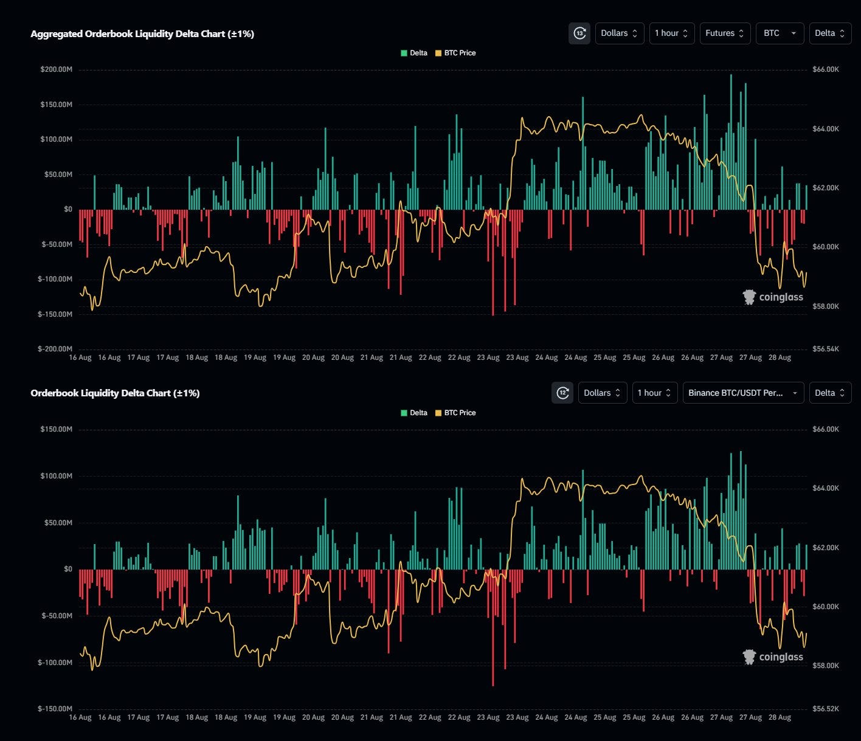The height and width of the screenshot is (741, 861).
Task: Click the $100.00M axis label in Aggregated chart
Action: coord(57,139)
